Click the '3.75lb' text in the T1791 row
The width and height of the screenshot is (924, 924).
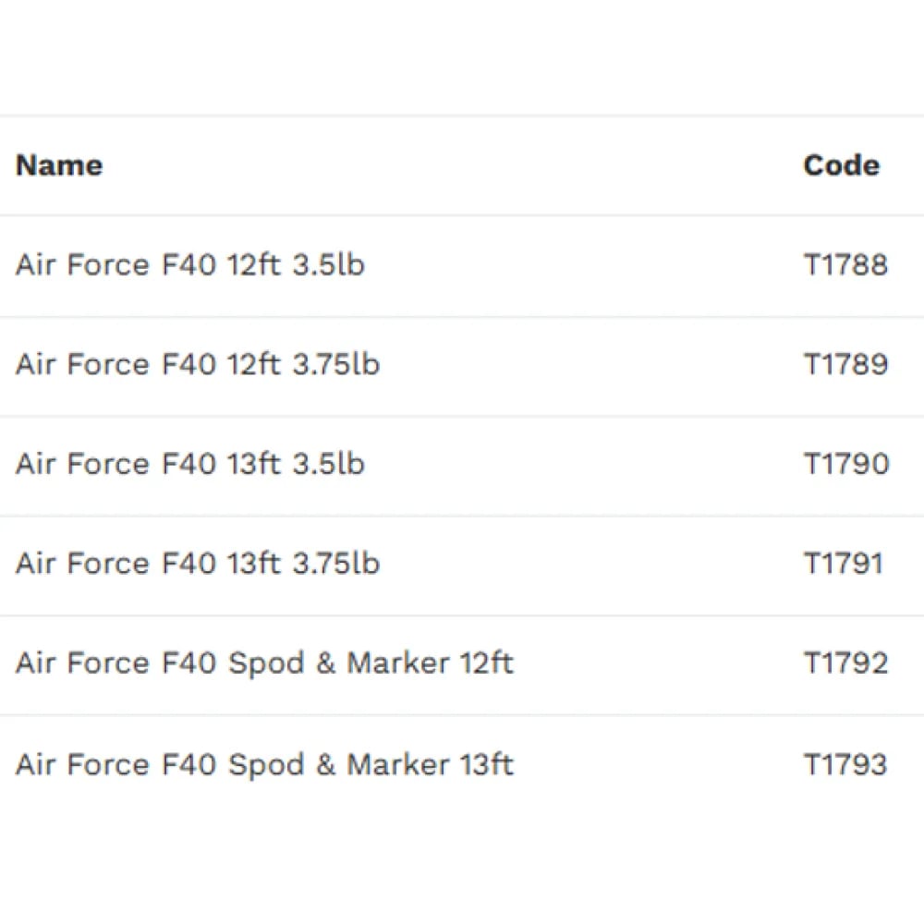coord(336,564)
